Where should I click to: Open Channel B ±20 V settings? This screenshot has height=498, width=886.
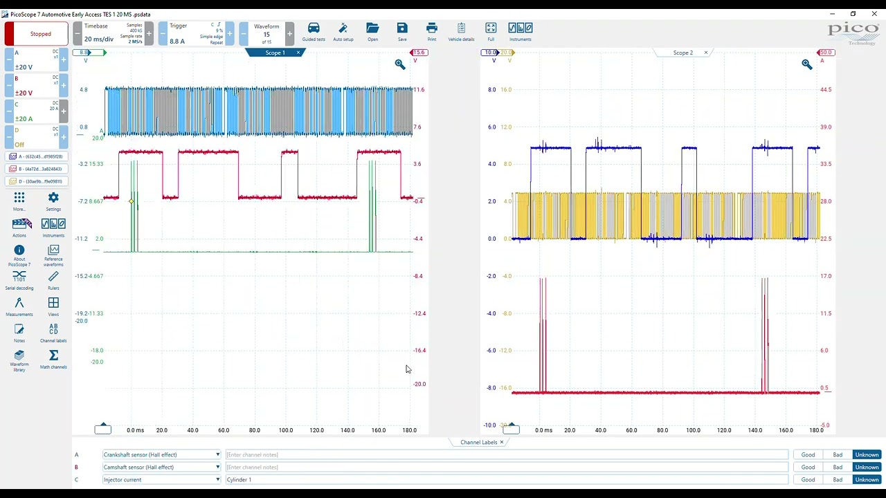36,86
